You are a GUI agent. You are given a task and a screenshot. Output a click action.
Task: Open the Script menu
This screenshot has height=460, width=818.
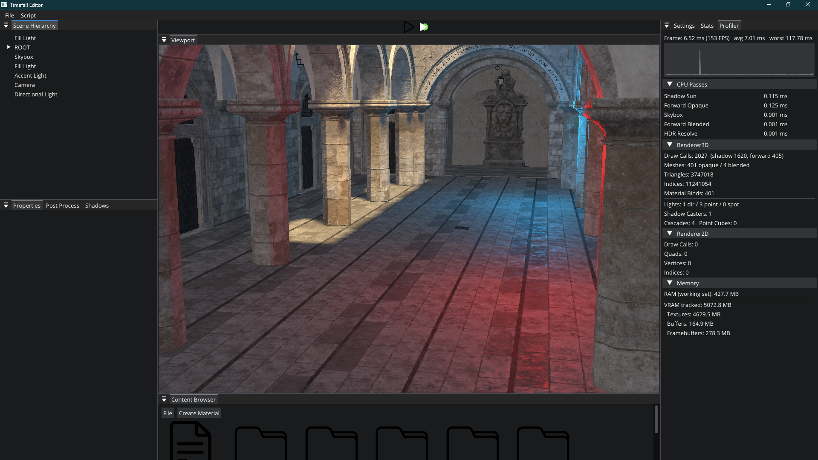coord(28,15)
